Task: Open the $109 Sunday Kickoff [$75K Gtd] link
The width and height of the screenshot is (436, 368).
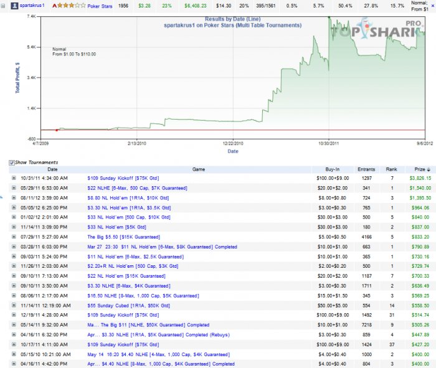Action: 123,178
